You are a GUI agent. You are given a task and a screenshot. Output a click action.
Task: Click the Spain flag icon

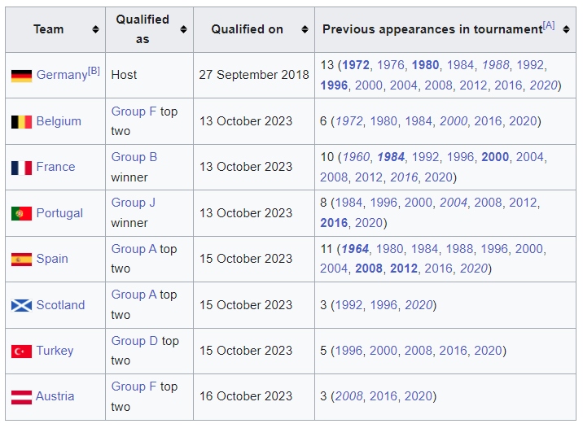[x=21, y=260]
